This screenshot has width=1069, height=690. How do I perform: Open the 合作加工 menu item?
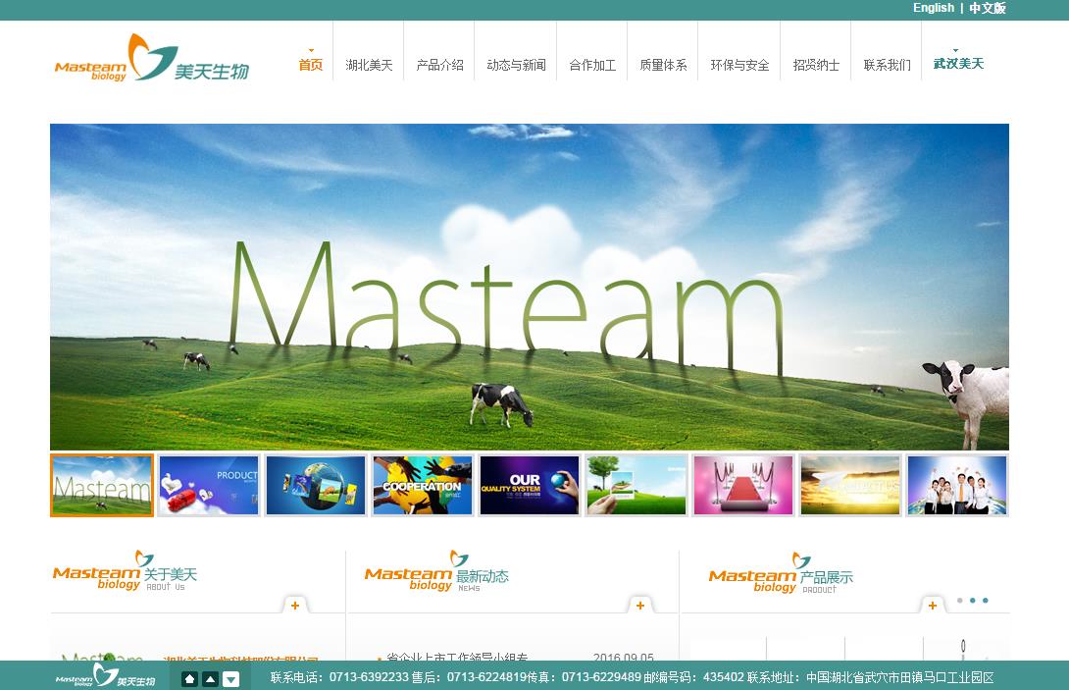592,65
